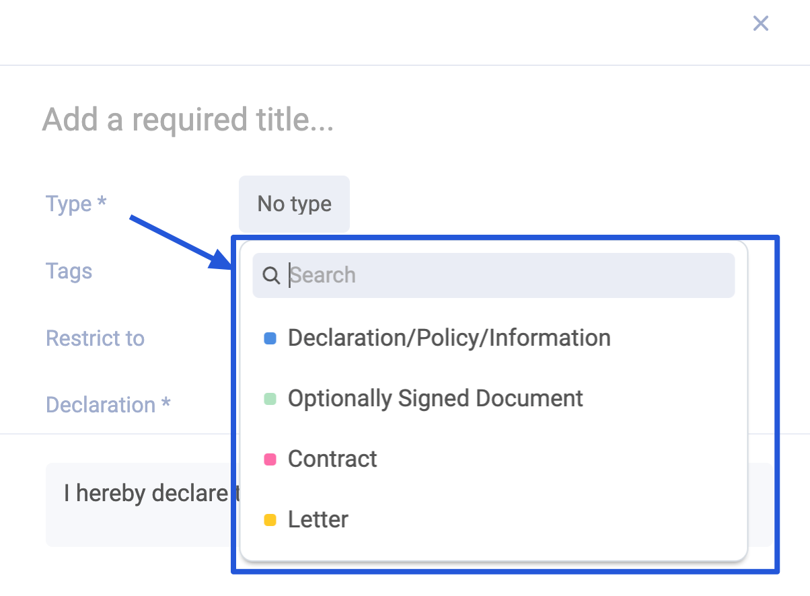The image size is (810, 596).
Task: Click the magnifier icon in search box
Action: (x=270, y=275)
